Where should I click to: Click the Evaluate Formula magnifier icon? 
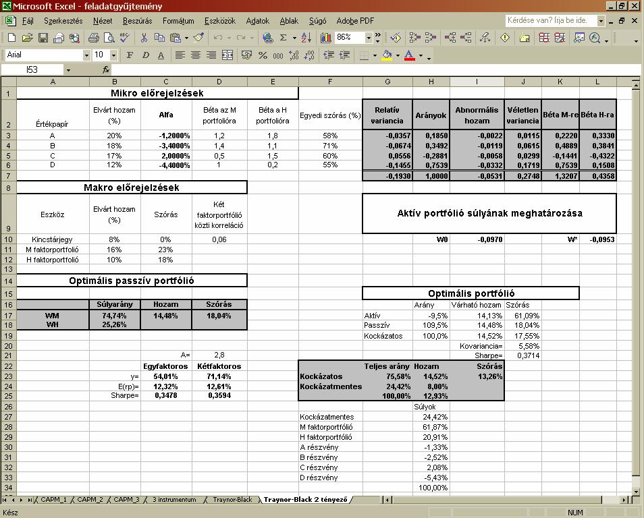coord(595,38)
